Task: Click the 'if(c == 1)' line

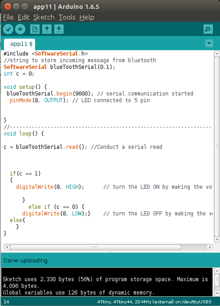Action: pos(25,173)
